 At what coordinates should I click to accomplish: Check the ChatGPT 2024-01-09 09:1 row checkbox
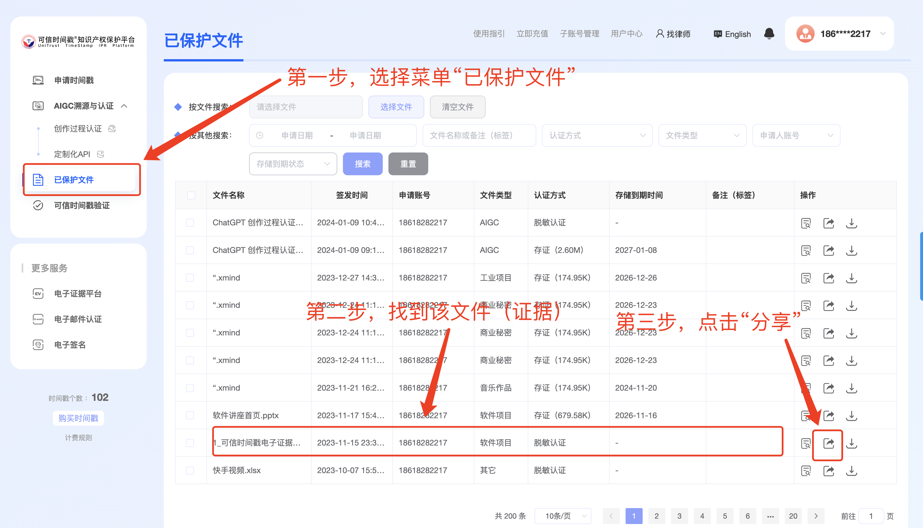tap(190, 250)
